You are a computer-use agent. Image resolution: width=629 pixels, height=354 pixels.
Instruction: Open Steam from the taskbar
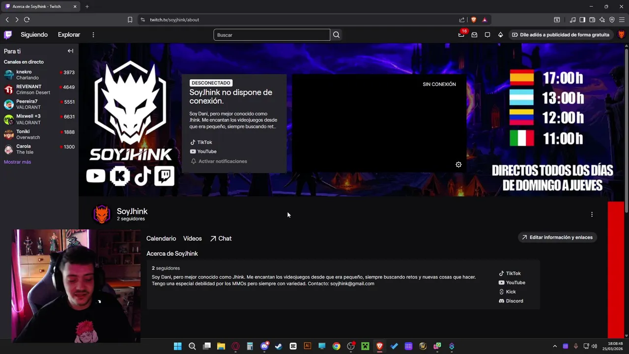pos(279,346)
